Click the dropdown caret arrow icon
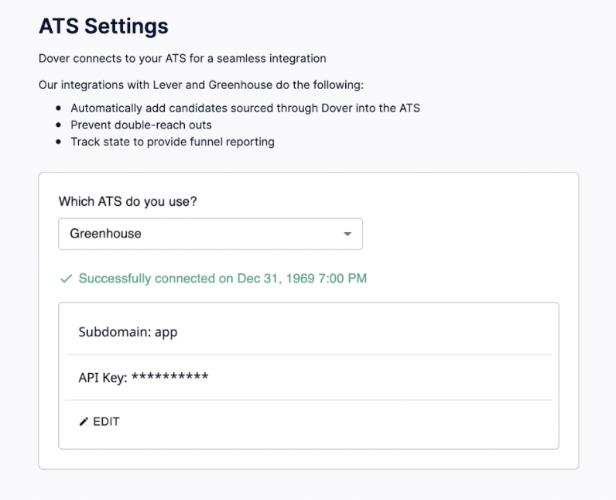This screenshot has width=616, height=500. (x=347, y=234)
